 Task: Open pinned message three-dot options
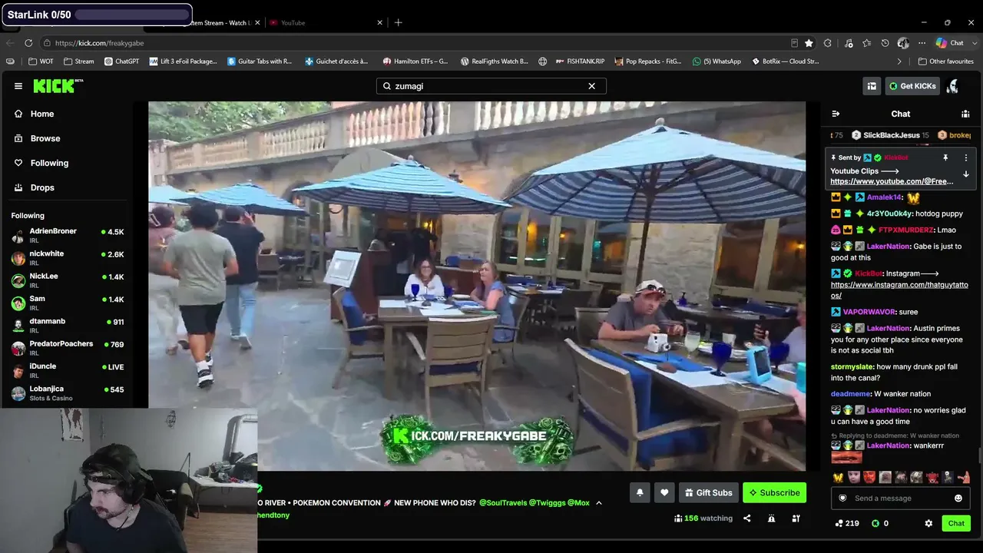966,157
